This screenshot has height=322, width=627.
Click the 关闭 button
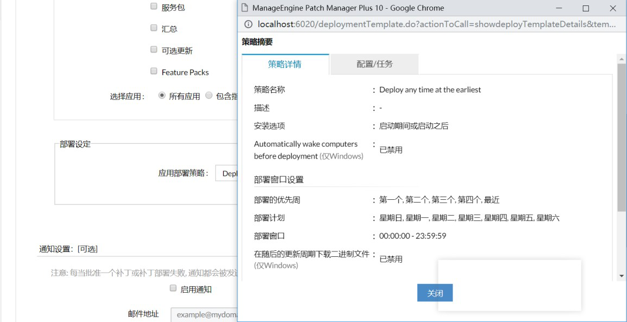[435, 293]
